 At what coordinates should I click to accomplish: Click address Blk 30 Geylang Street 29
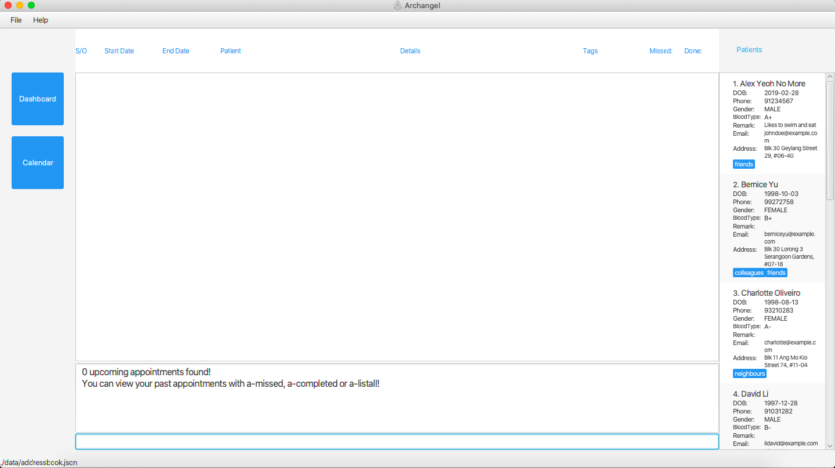coord(791,152)
